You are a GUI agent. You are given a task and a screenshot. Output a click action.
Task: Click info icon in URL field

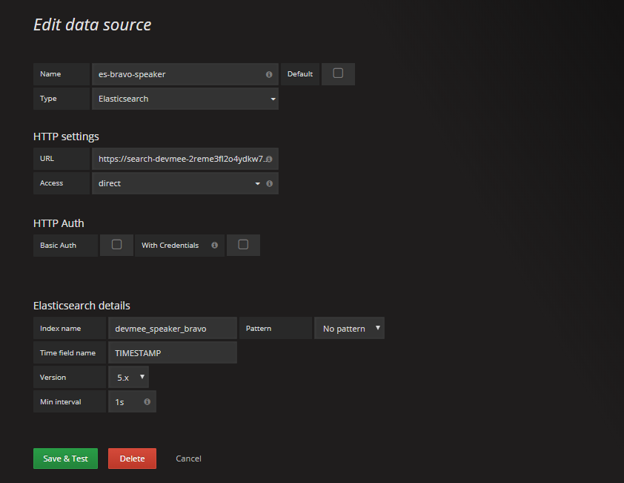point(268,159)
